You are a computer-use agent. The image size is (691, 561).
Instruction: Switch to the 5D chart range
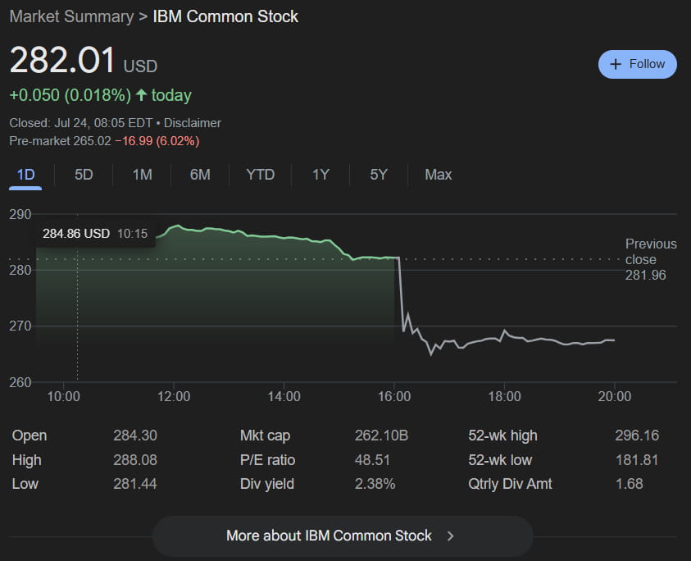(84, 175)
